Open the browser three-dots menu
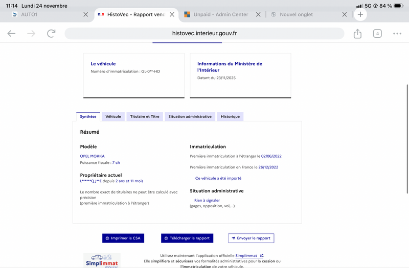The height and width of the screenshot is (268, 409). (397, 34)
